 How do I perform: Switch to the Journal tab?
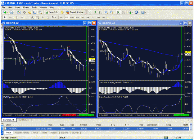point(75,133)
